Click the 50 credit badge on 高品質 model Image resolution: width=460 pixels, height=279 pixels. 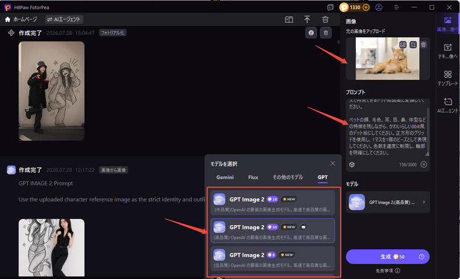pyautogui.click(x=272, y=227)
